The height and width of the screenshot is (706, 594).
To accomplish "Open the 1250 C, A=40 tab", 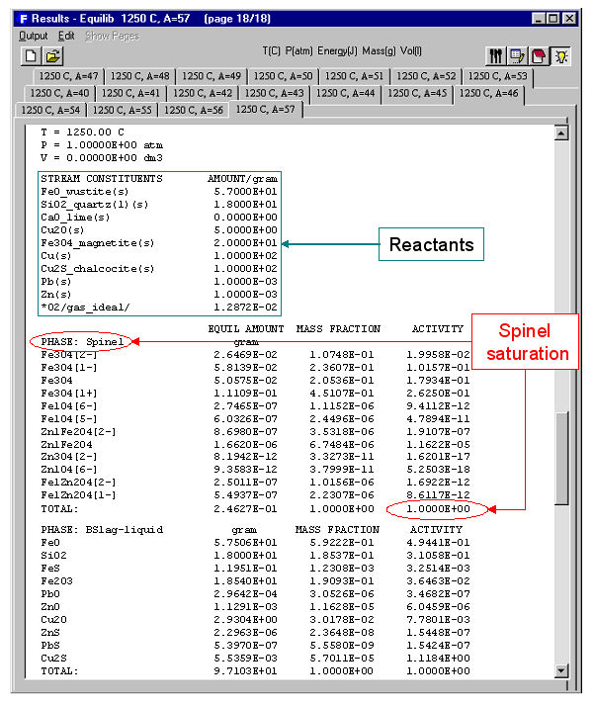I will pyautogui.click(x=58, y=93).
